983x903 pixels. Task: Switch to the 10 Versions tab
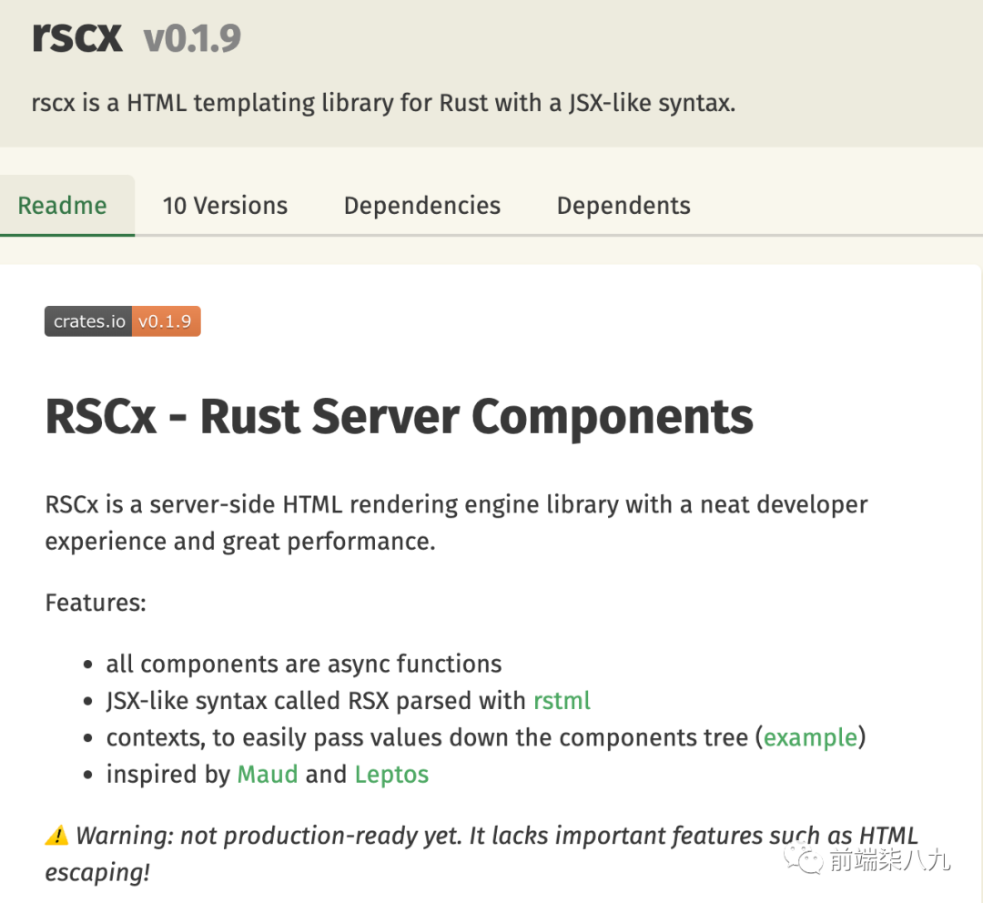point(225,206)
